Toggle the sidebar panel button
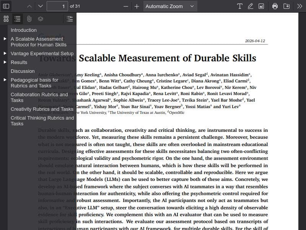This screenshot has width=306, height=230. pyautogui.click(x=6, y=6)
